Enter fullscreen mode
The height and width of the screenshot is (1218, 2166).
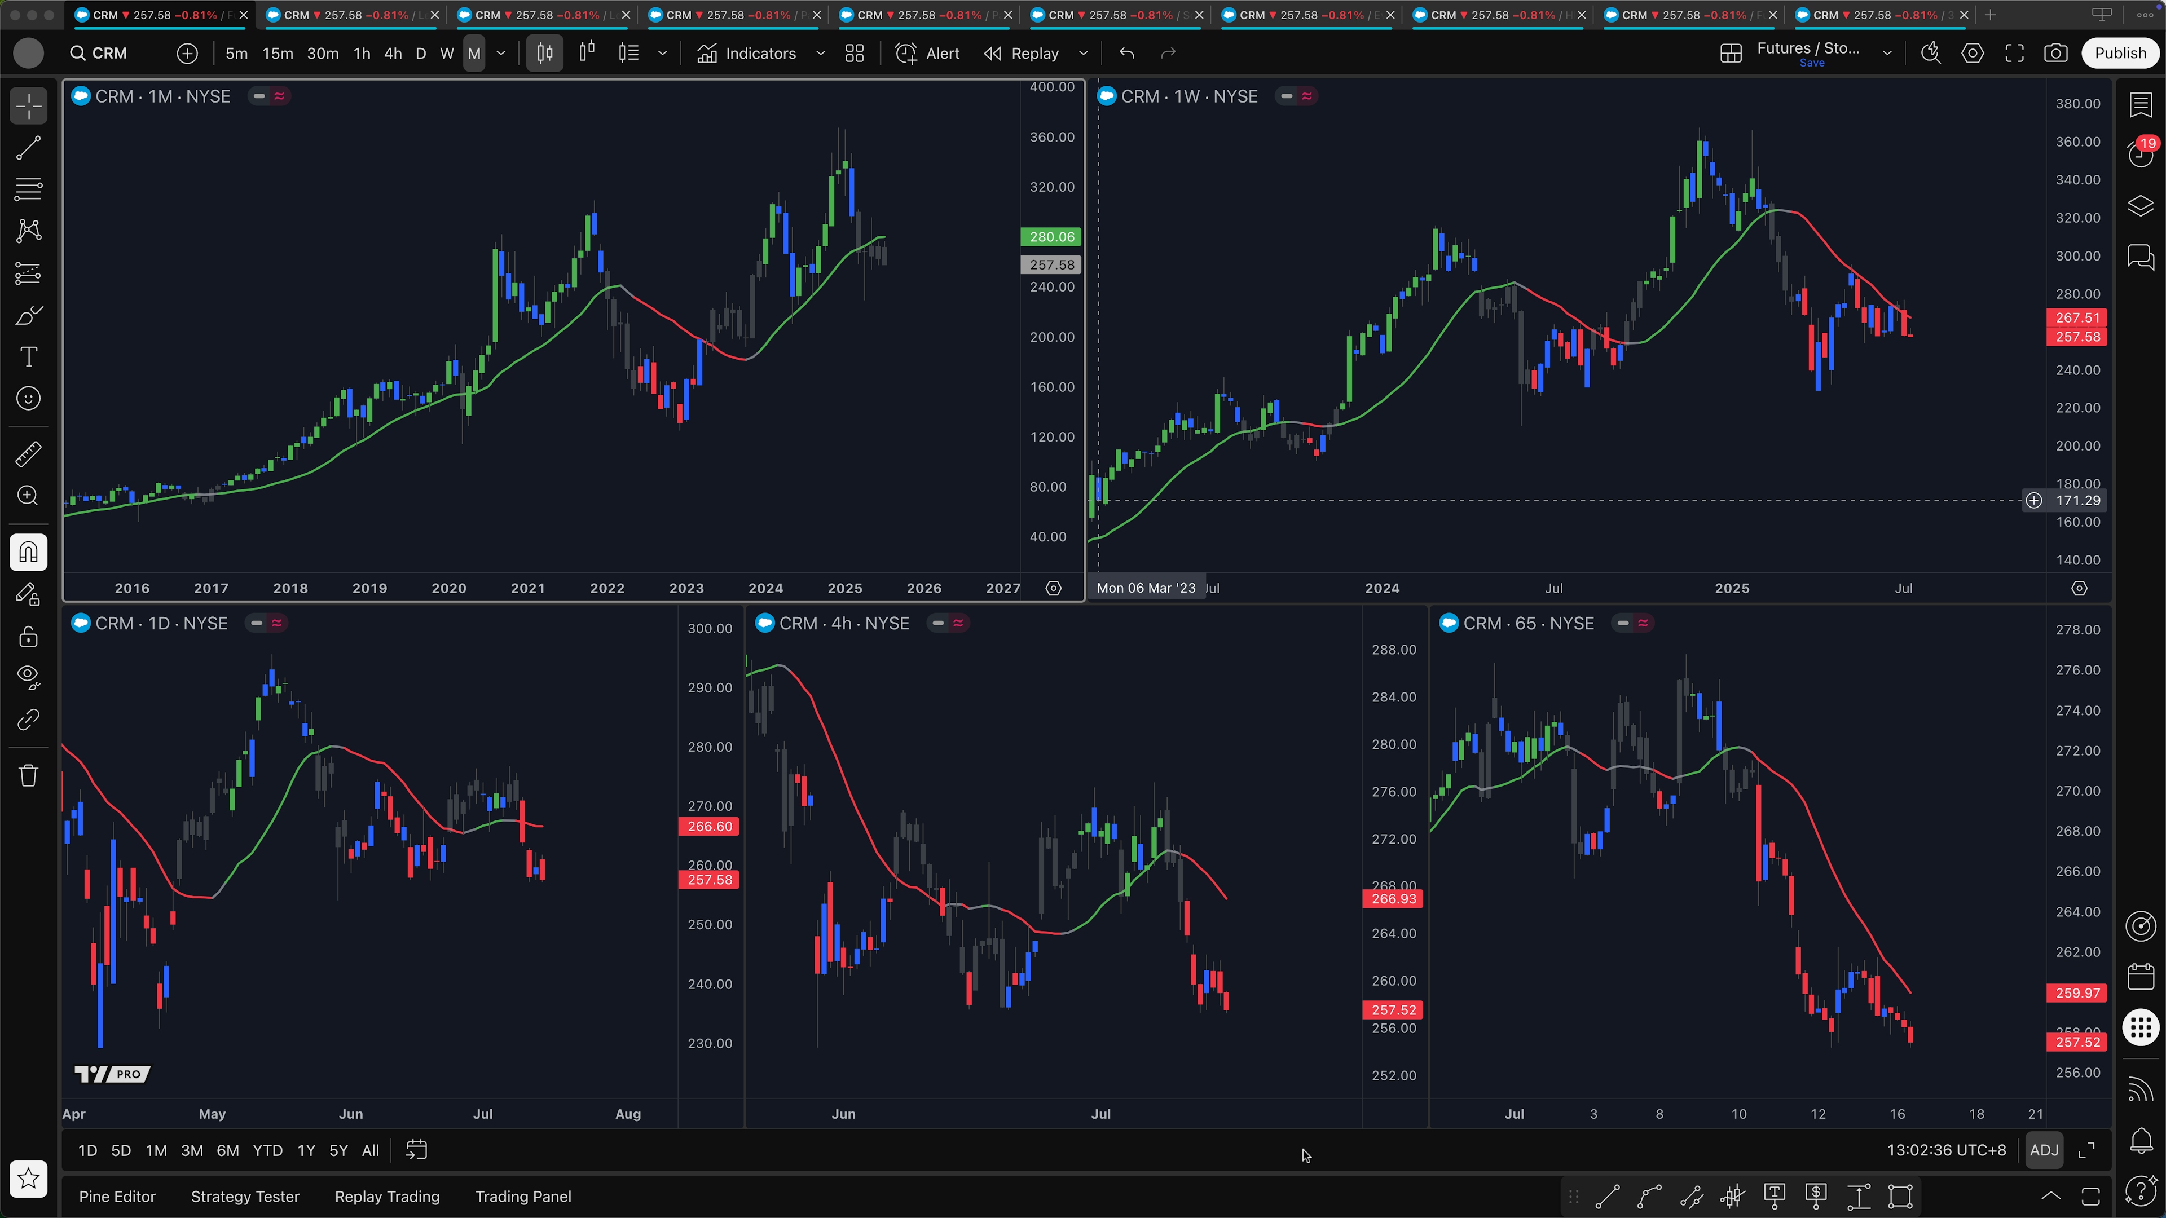[x=2015, y=53]
